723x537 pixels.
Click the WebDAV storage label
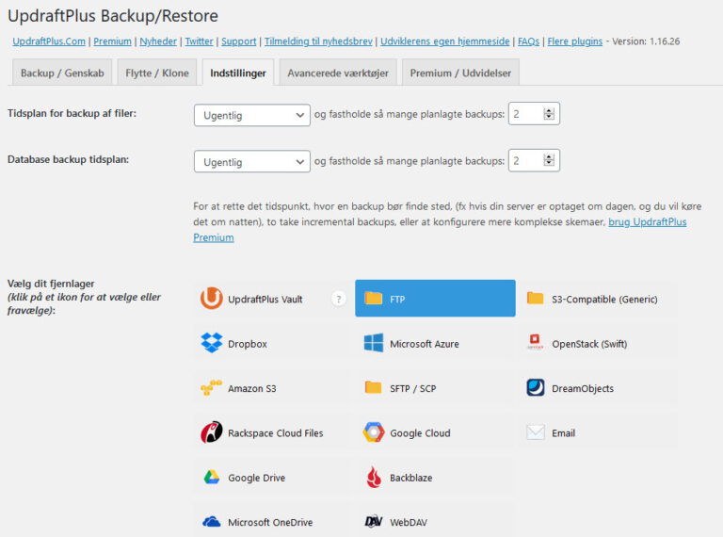408,522
